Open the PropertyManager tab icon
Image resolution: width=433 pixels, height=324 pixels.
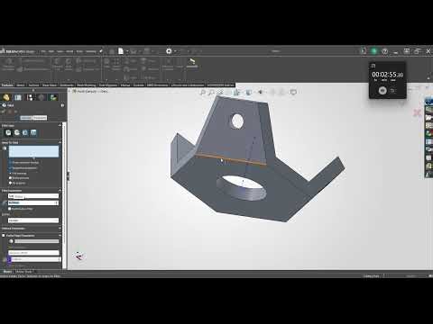pyautogui.click(x=18, y=97)
